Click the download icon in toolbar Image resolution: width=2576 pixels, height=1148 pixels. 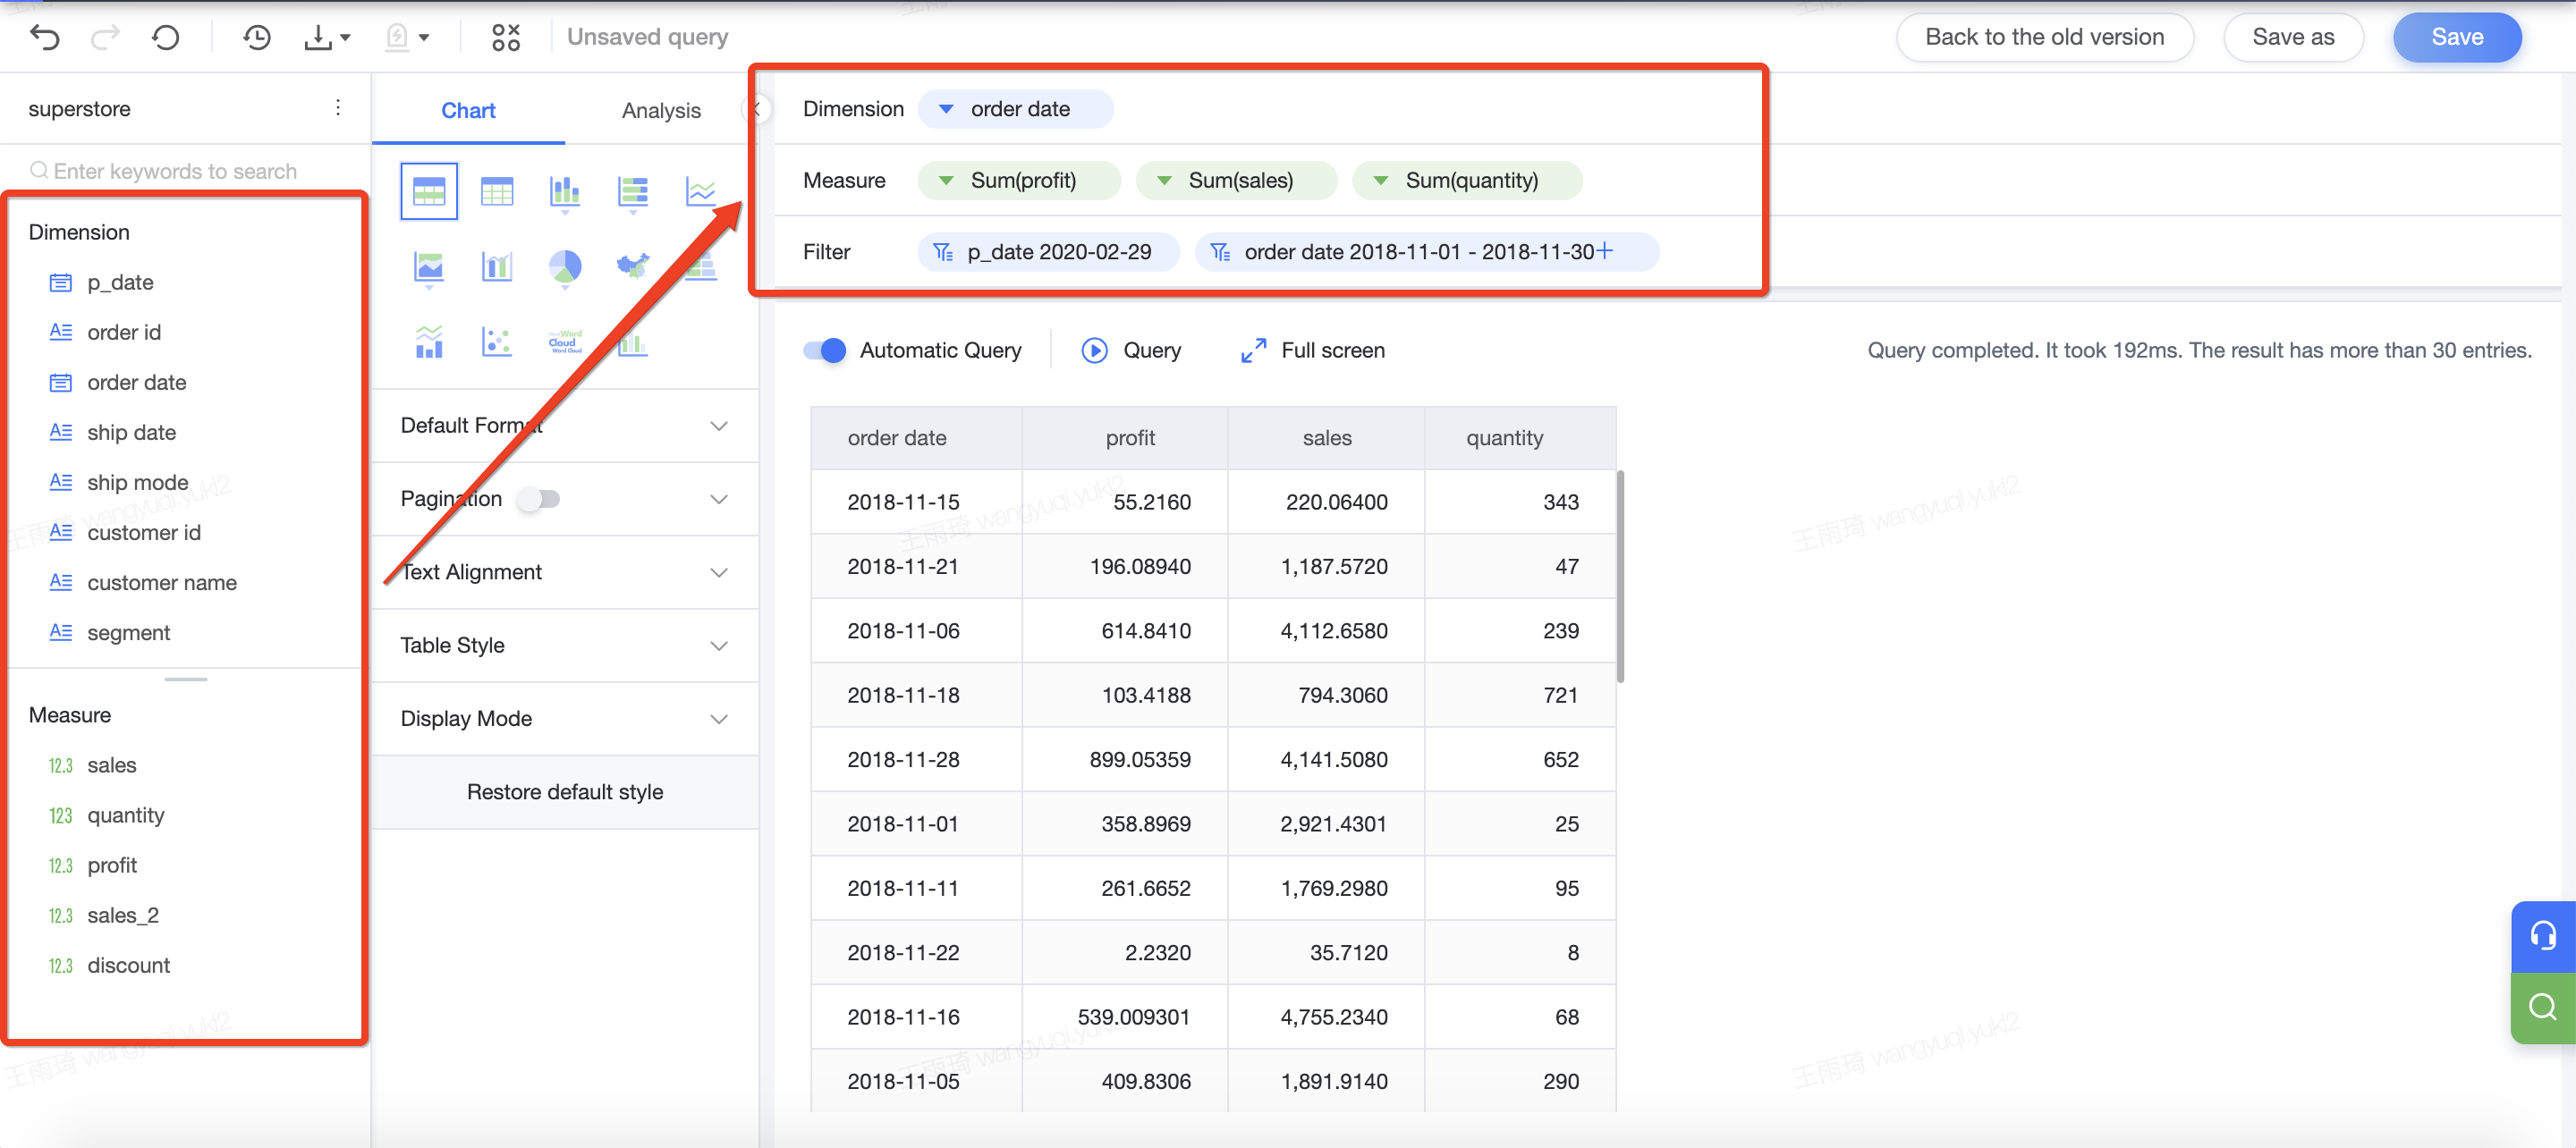pyautogui.click(x=318, y=37)
